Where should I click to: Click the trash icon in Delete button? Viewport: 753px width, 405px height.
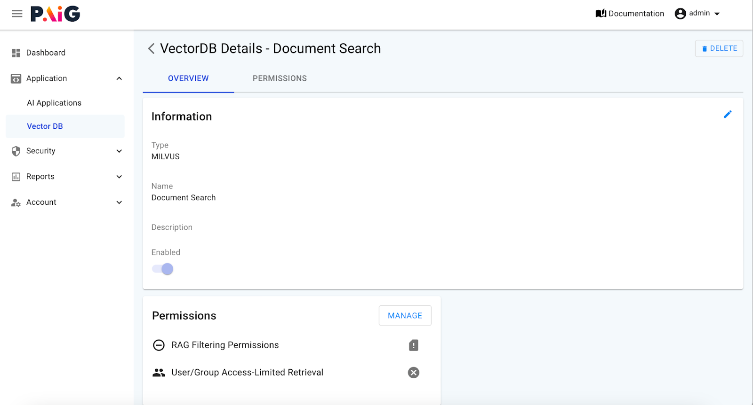pyautogui.click(x=705, y=48)
